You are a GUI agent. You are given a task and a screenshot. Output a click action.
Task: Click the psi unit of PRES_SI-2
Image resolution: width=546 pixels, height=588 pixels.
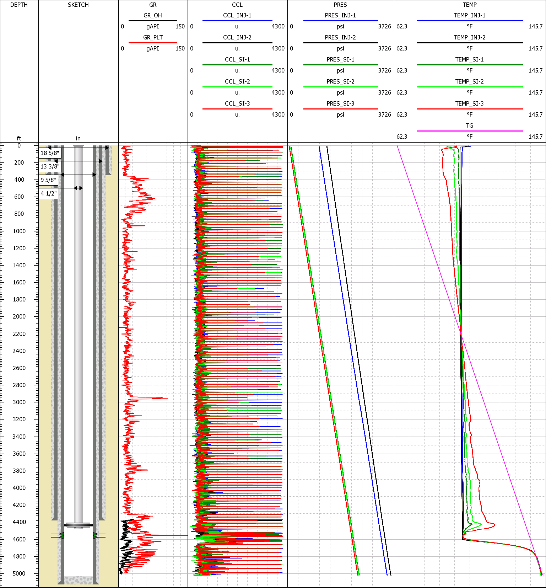click(x=340, y=92)
